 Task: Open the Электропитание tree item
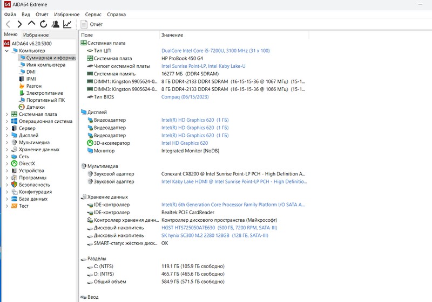coord(44,93)
